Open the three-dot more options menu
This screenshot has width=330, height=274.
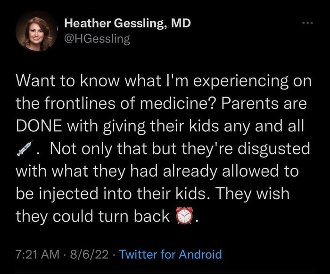pyautogui.click(x=308, y=22)
